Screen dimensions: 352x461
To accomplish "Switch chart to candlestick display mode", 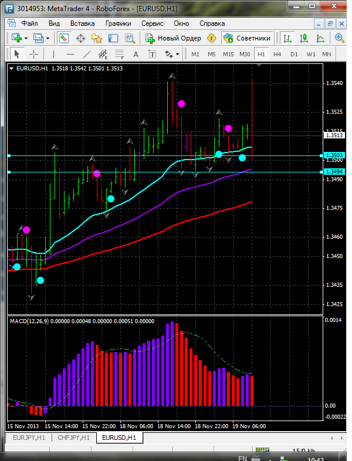I will (304, 38).
